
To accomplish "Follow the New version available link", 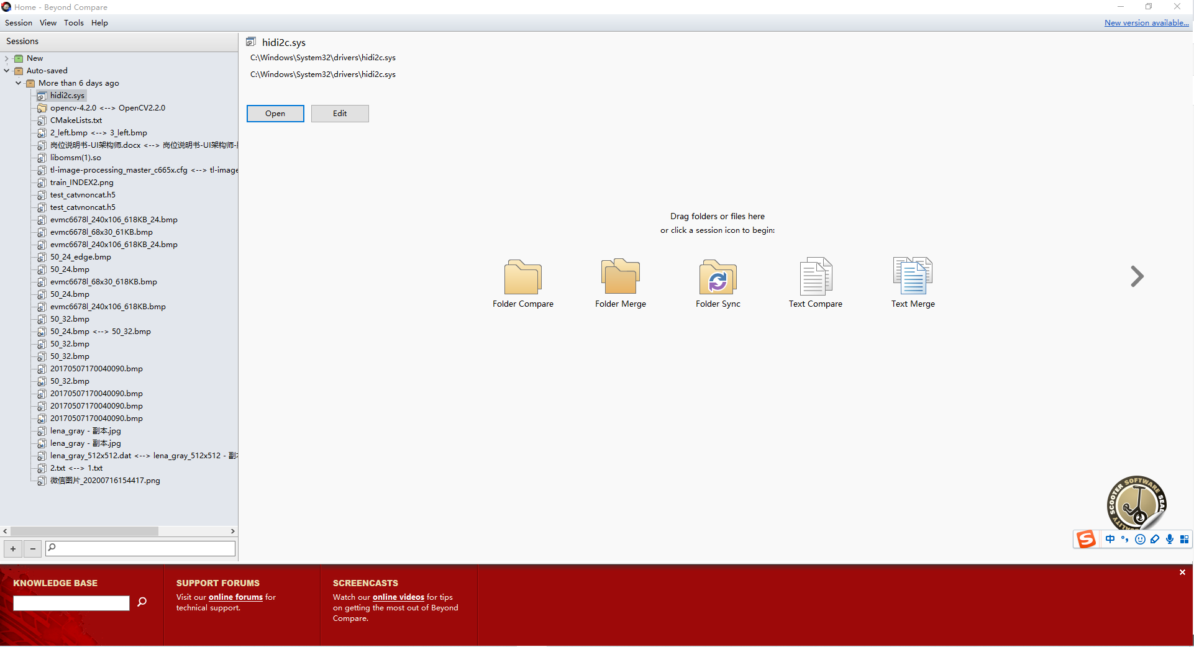I will [x=1146, y=23].
